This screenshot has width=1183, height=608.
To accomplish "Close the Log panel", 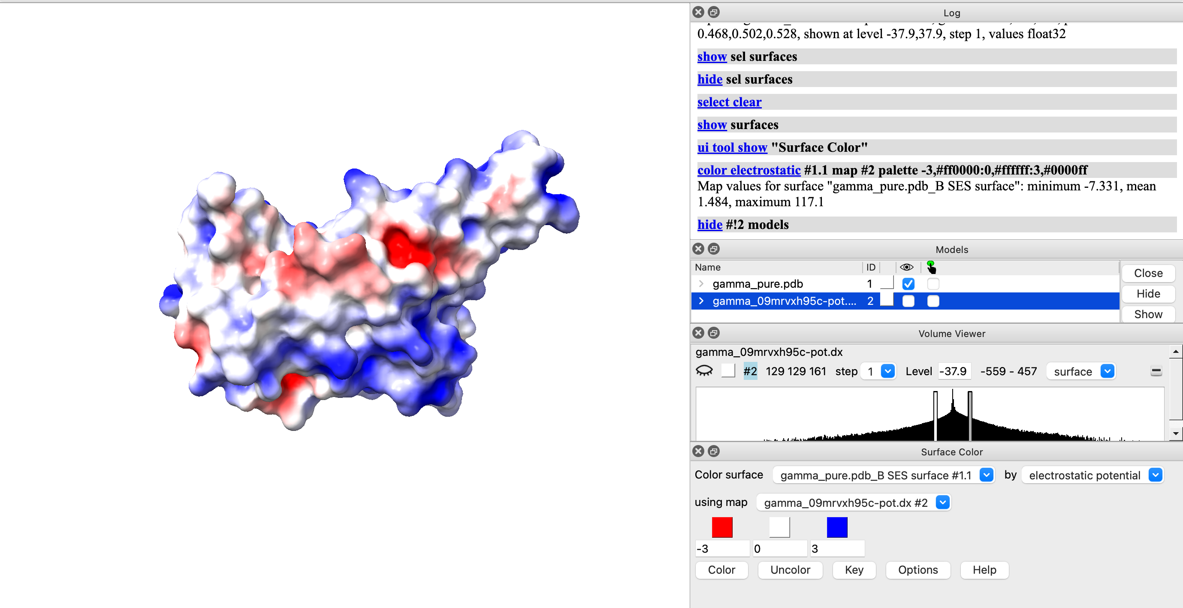I will 698,12.
